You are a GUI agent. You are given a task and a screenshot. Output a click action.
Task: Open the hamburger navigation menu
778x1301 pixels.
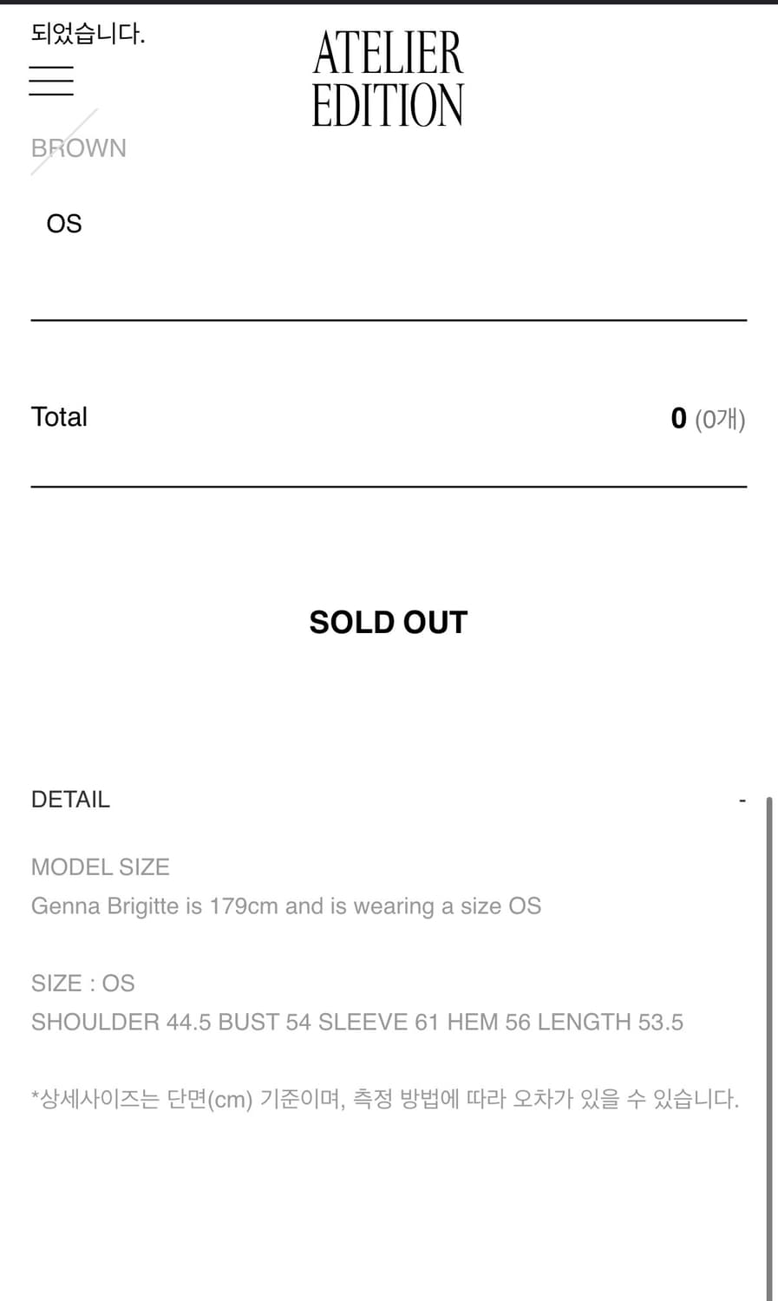(x=51, y=81)
